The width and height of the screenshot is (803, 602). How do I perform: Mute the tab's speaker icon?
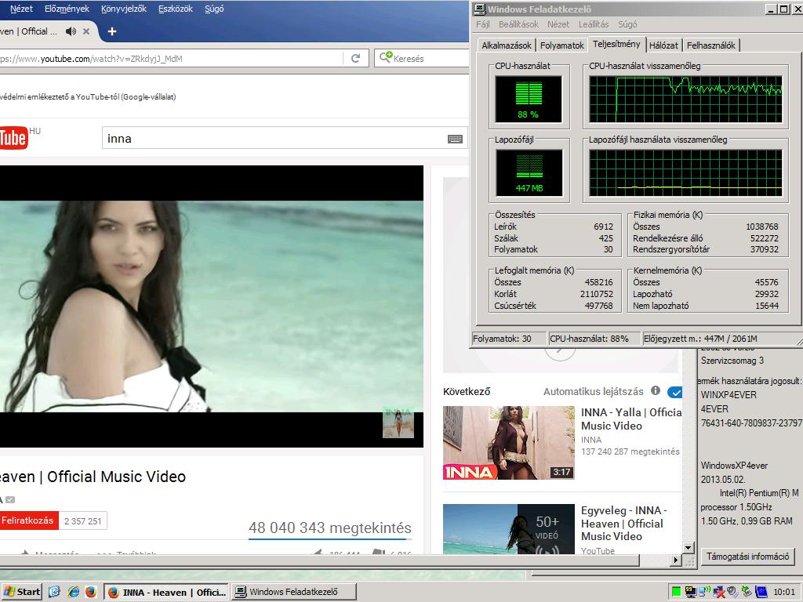pyautogui.click(x=71, y=31)
